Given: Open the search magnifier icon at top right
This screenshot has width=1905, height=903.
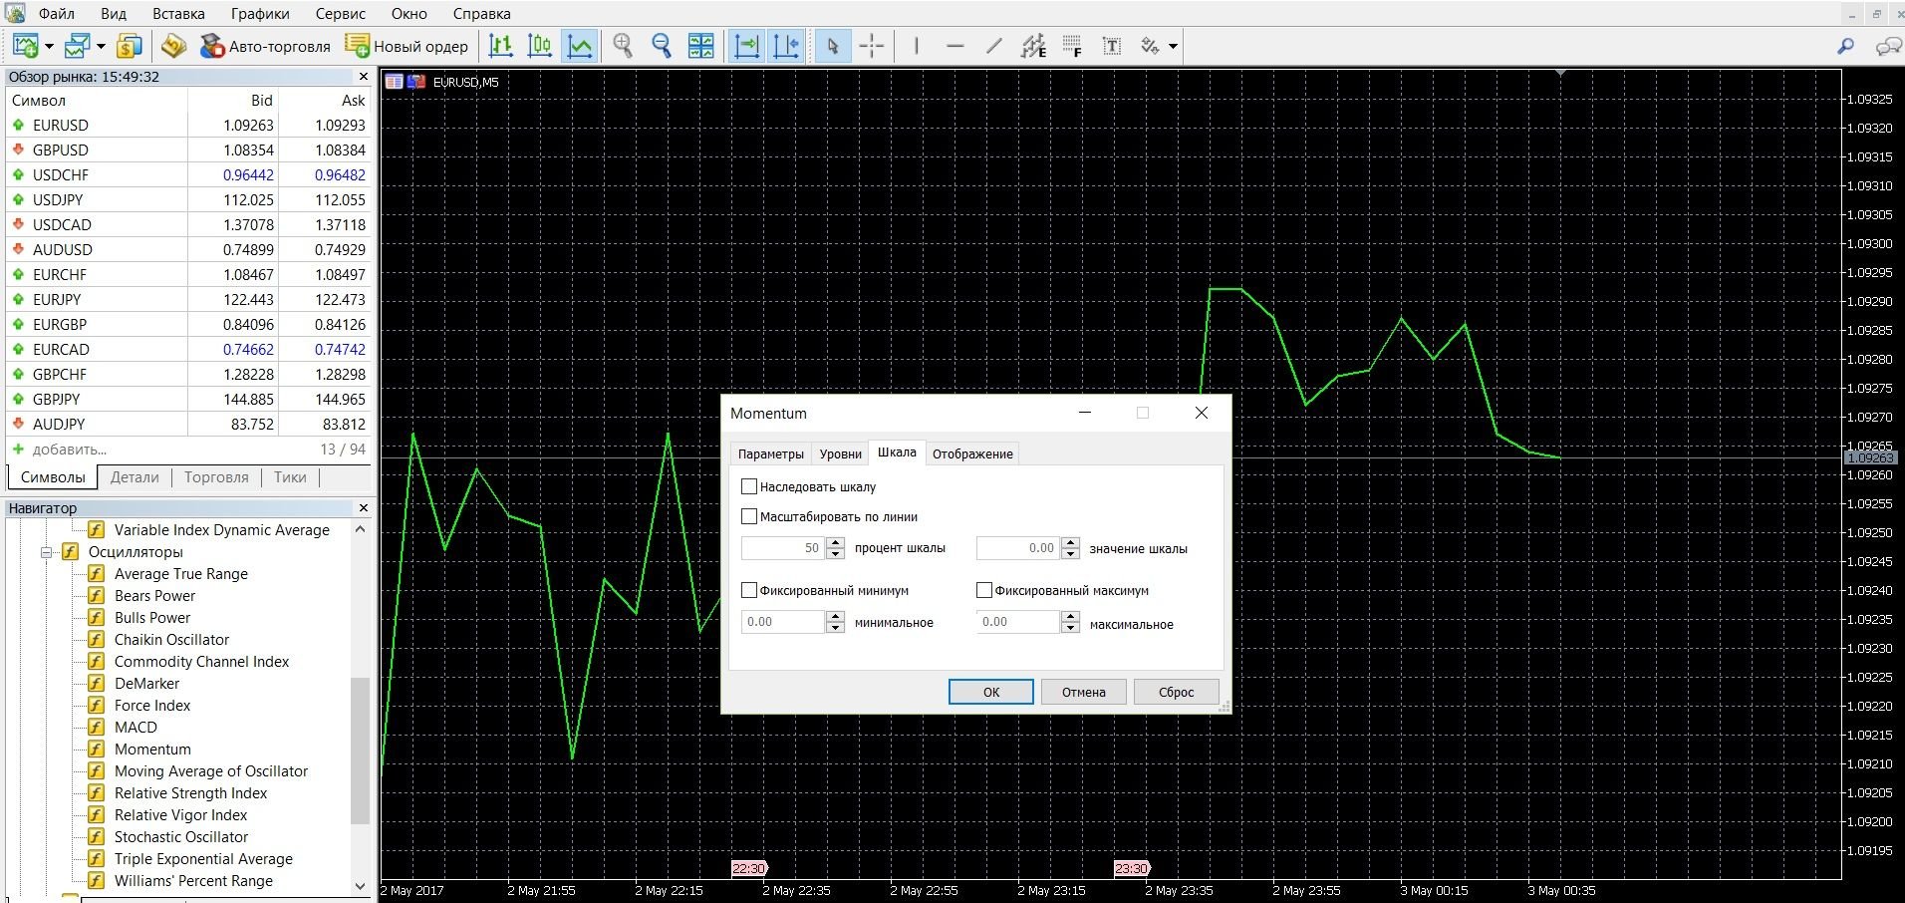Looking at the screenshot, I should (x=1845, y=46).
